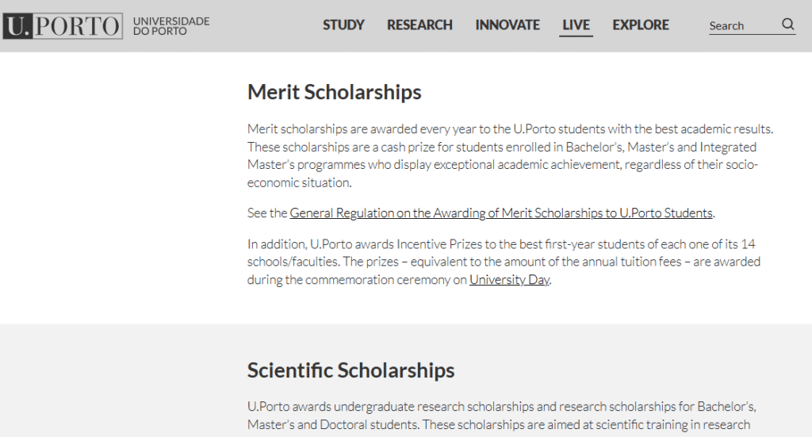Click the black 'U.' box of logo
This screenshot has height=437, width=812.
17,26
